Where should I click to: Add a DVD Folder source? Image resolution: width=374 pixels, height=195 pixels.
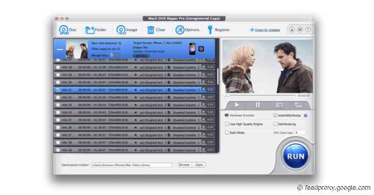(95, 30)
